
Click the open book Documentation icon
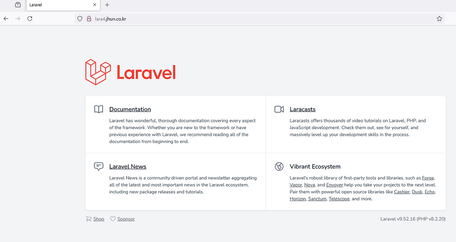pyautogui.click(x=99, y=109)
